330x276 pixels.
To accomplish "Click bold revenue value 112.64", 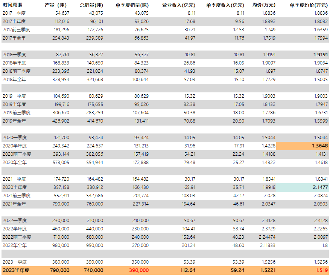I will pos(188,270).
